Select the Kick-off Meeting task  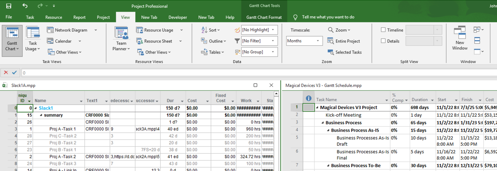click(x=343, y=115)
